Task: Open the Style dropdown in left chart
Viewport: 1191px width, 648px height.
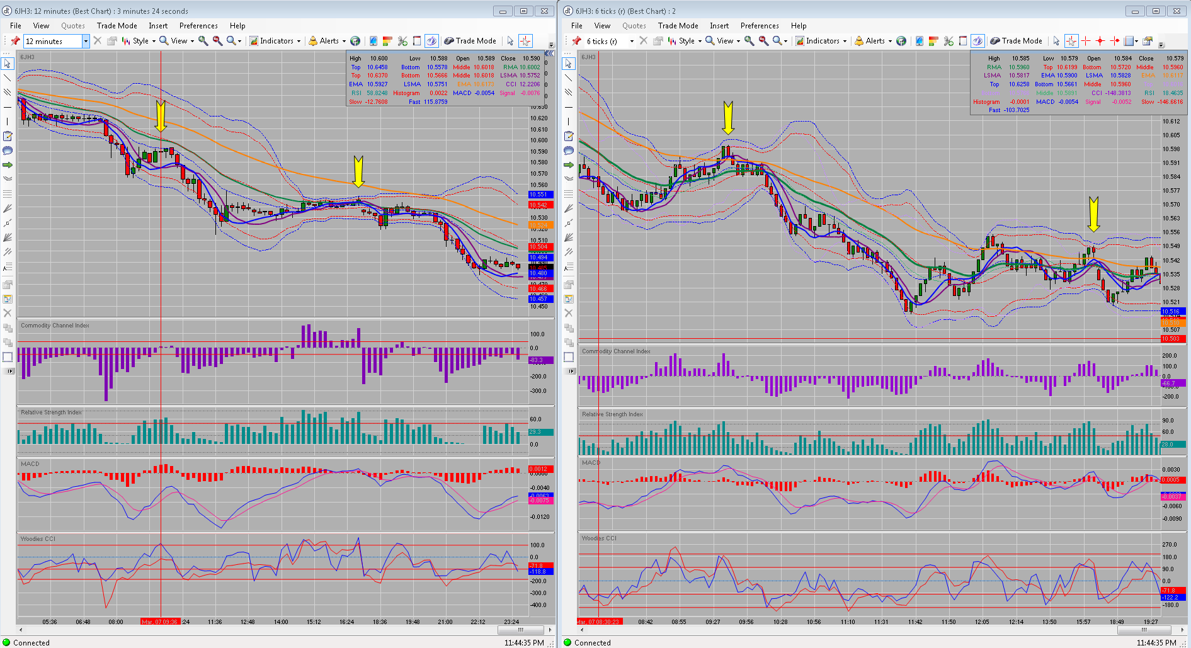Action: click(x=139, y=41)
